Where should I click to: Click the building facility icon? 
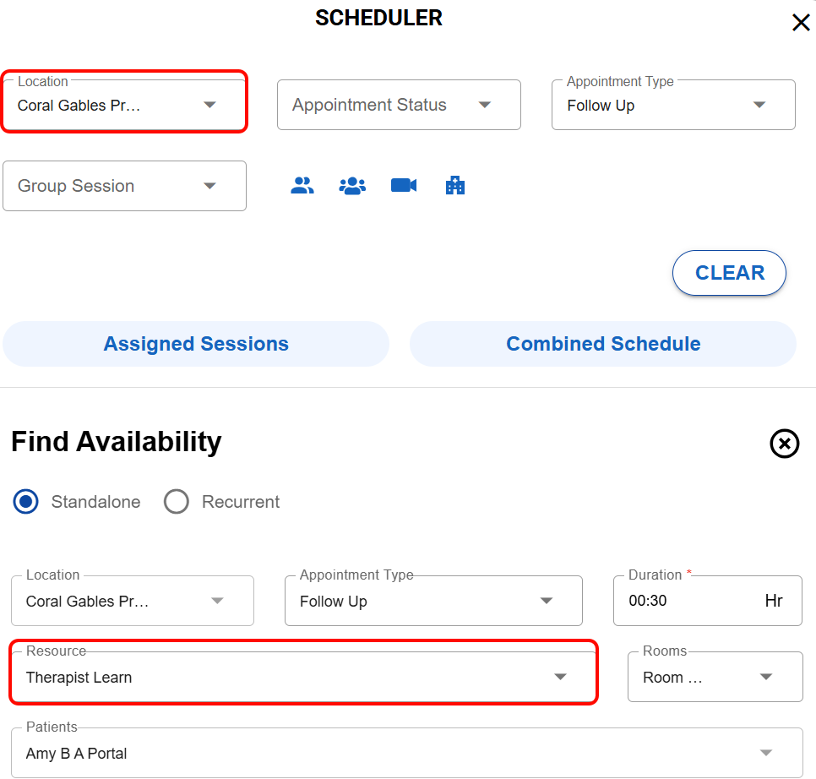tap(455, 186)
